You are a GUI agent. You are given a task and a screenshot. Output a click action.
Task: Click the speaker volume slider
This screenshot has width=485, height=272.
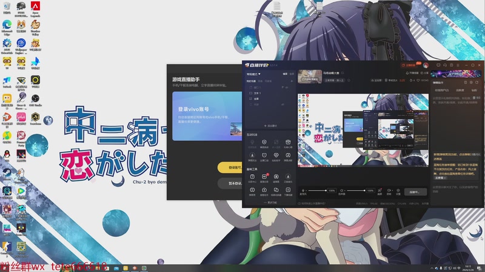coord(356,190)
